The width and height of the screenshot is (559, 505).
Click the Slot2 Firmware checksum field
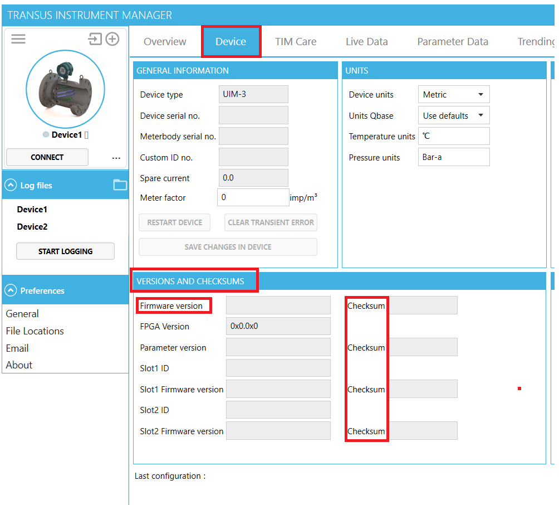(x=423, y=431)
